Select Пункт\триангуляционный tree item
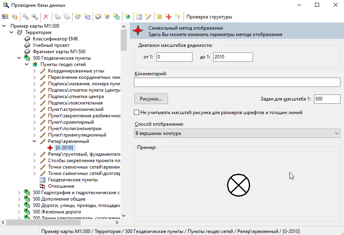 coord(77,135)
